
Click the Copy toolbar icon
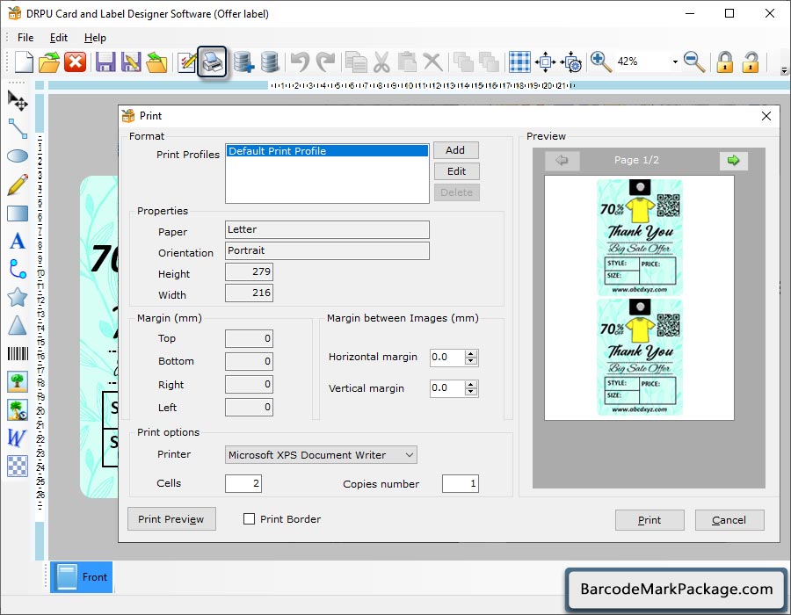(356, 62)
